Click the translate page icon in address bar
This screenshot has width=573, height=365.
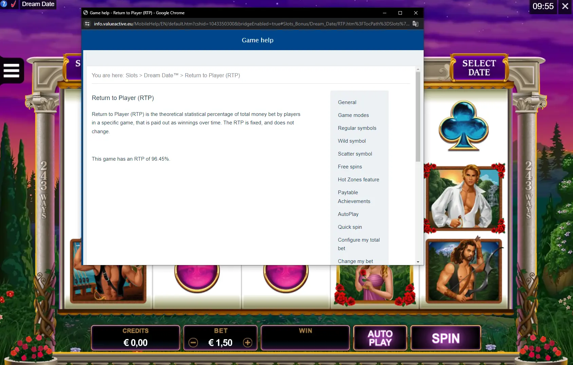(x=415, y=24)
